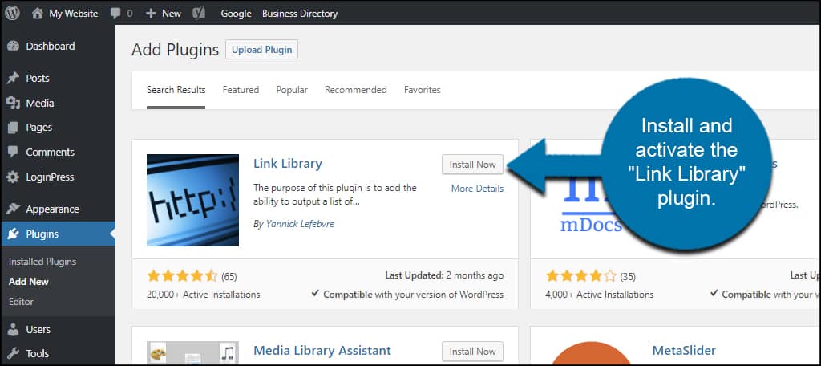Select Add New submenu item

pyautogui.click(x=29, y=282)
